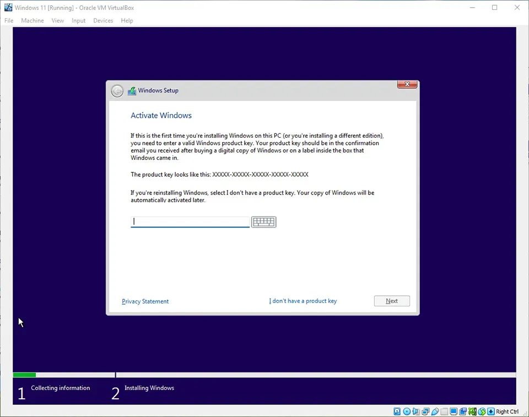Click the Next button

tap(392, 301)
